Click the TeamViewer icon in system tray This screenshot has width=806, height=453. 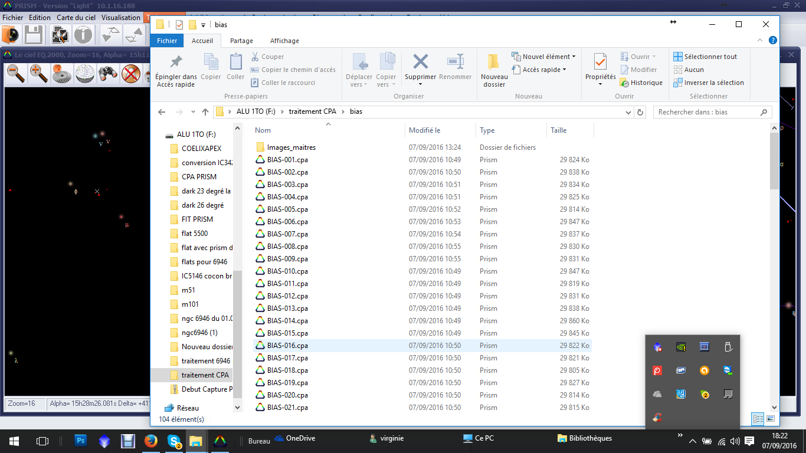point(728,370)
